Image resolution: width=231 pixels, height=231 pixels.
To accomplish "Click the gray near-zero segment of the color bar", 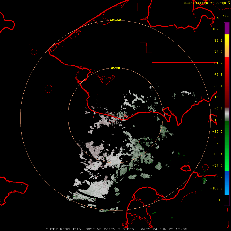I will 227,114.
